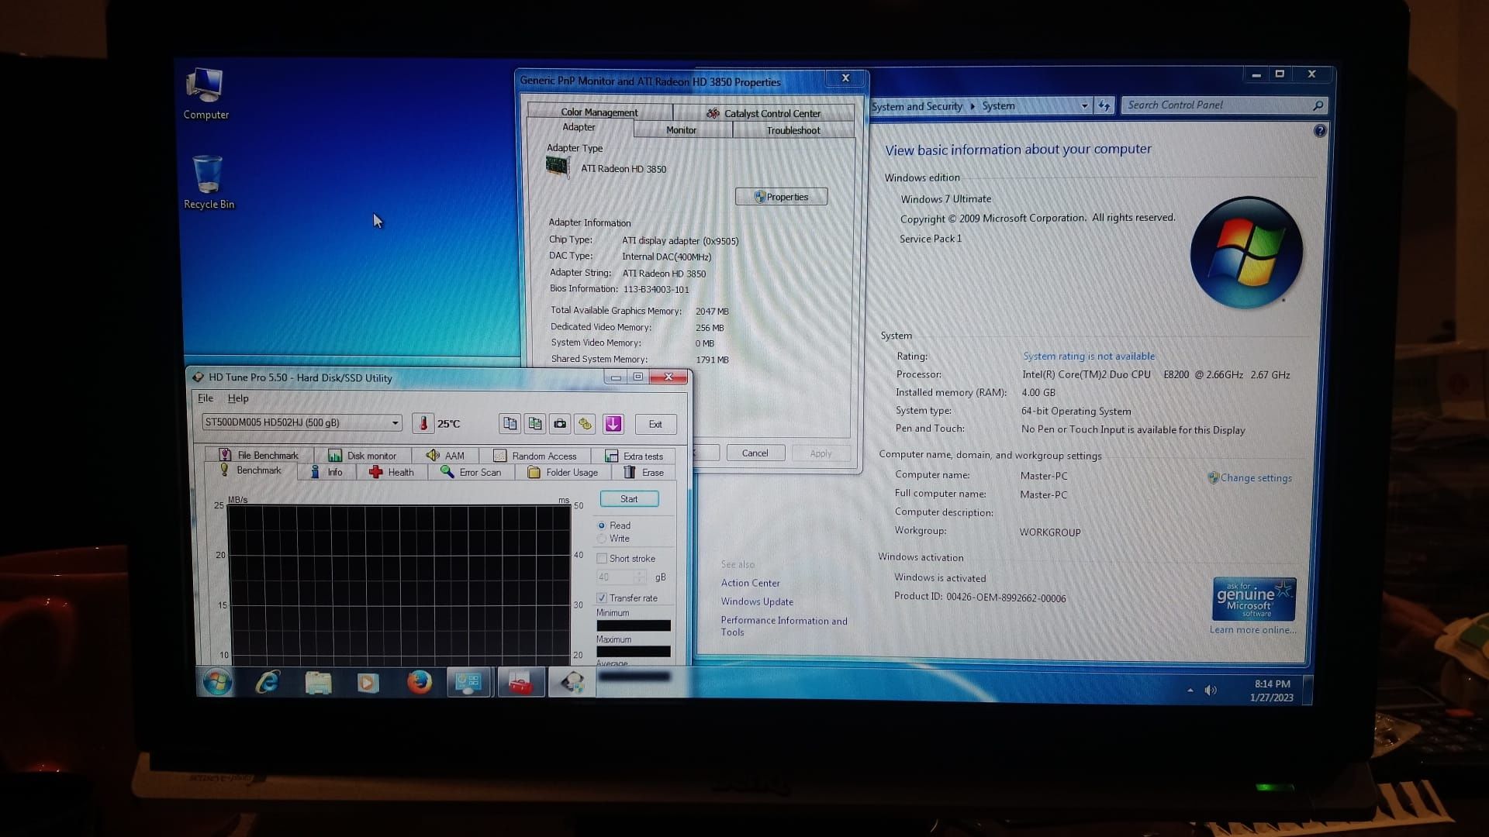Screen dimensions: 1489x837
Task: Expand the hard disk drive dropdown
Action: point(392,422)
